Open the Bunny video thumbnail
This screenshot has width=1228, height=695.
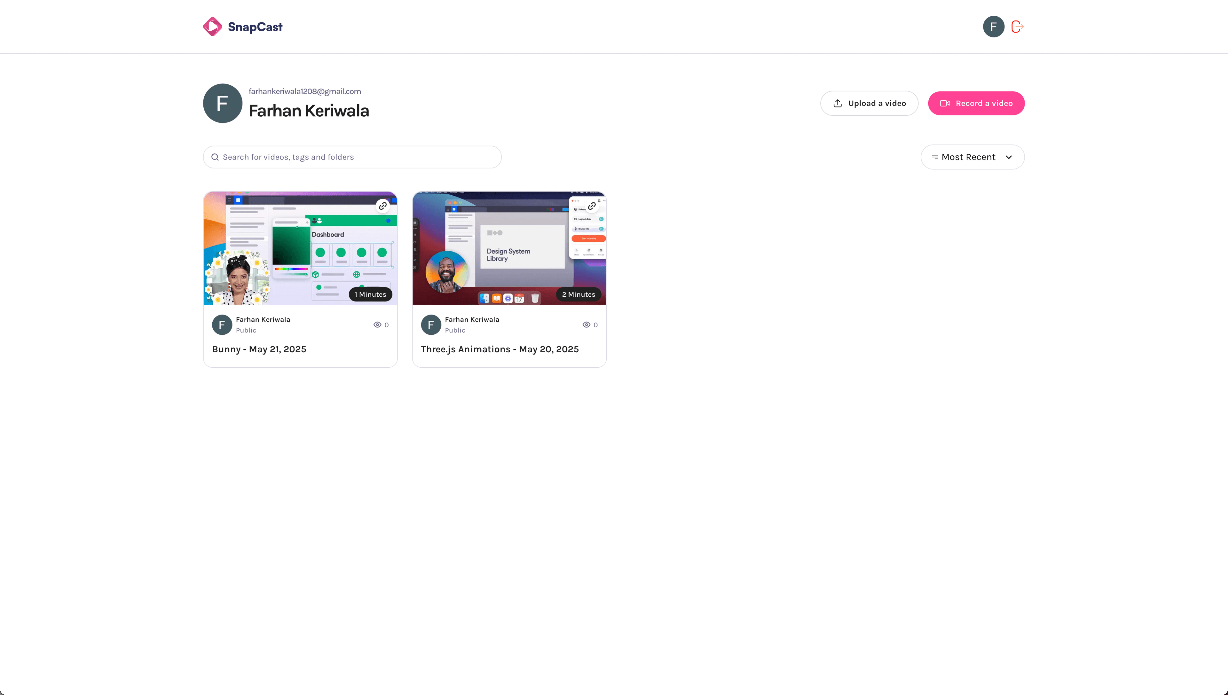(300, 248)
